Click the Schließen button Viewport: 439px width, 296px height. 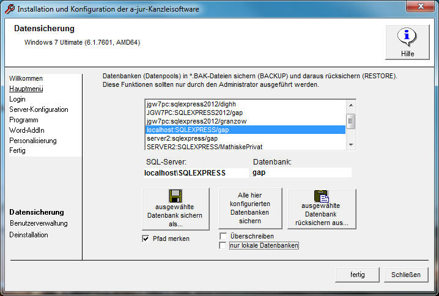tap(406, 275)
